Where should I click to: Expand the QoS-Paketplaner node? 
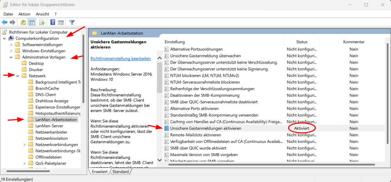coord(24,164)
